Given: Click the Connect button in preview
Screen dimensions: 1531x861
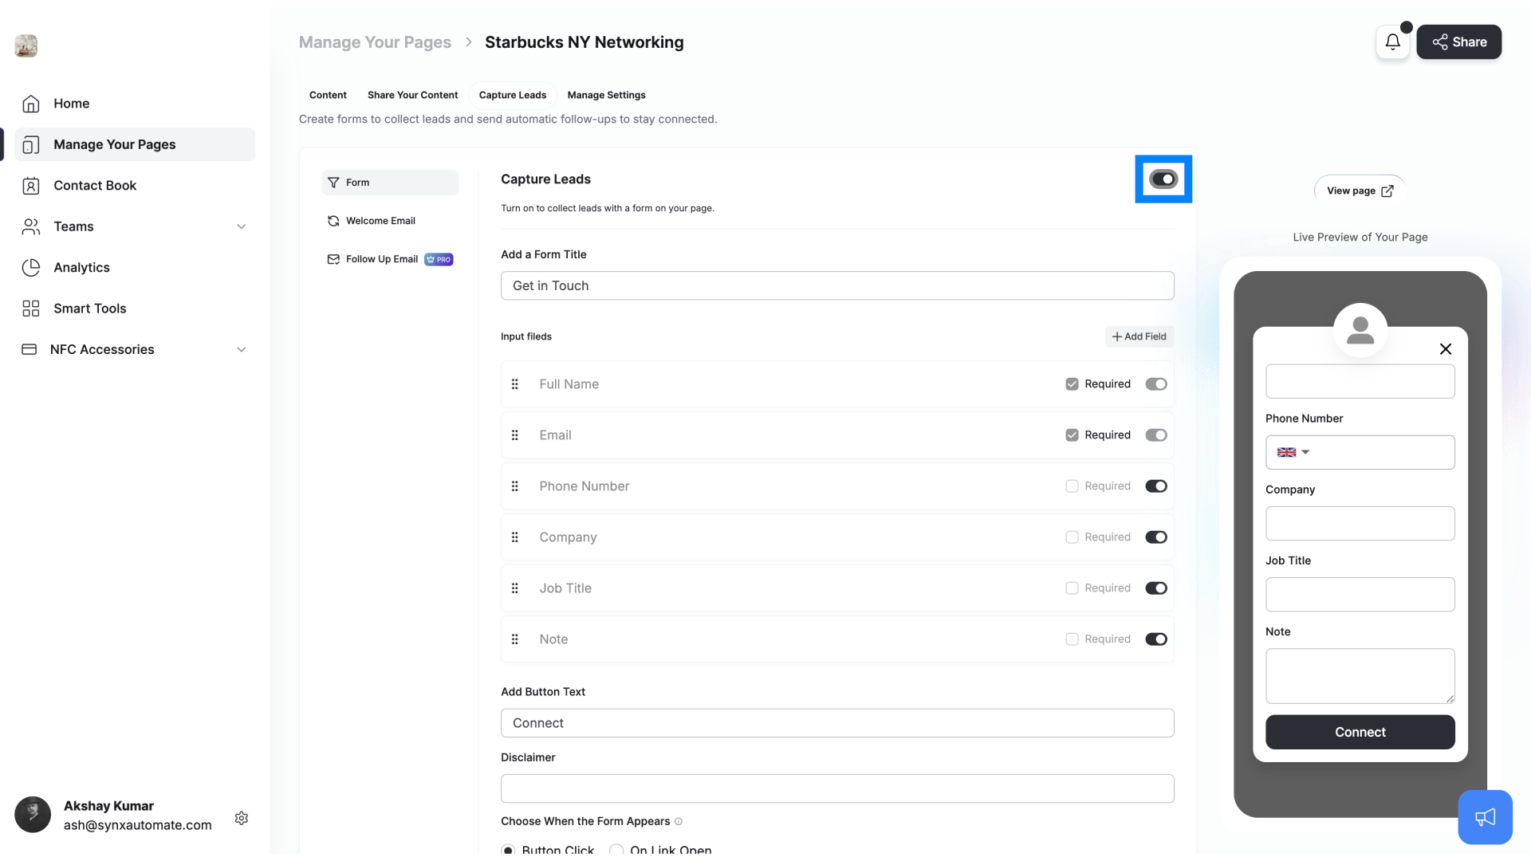Looking at the screenshot, I should (x=1360, y=732).
